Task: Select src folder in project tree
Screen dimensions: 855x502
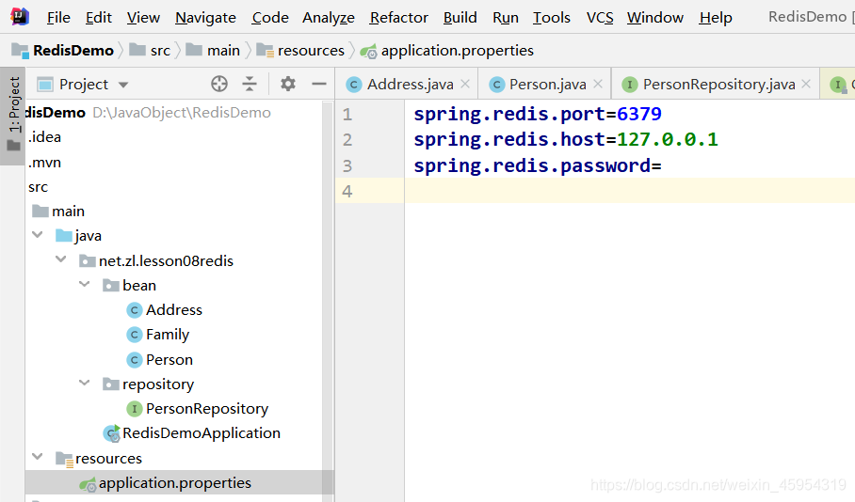Action: (39, 187)
